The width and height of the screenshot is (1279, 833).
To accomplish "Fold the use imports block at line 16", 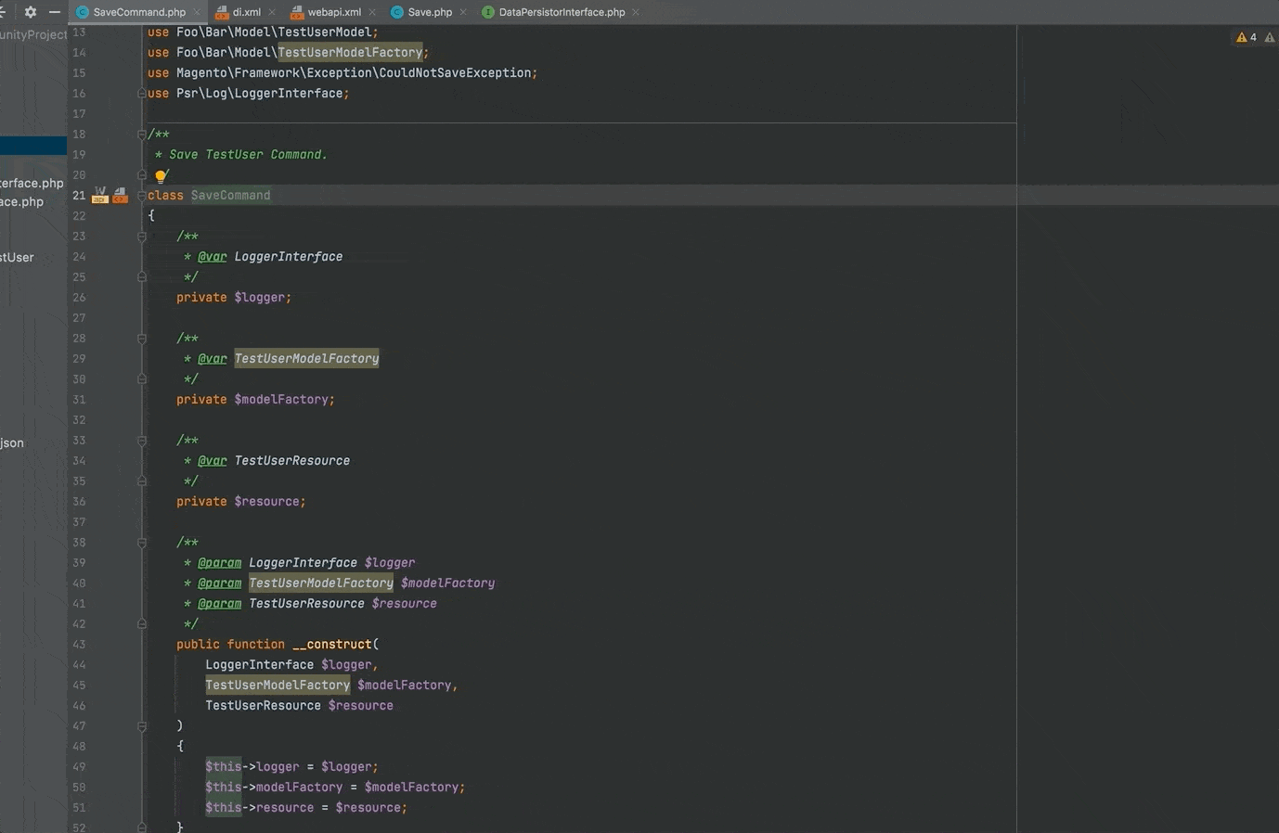I will pyautogui.click(x=142, y=94).
